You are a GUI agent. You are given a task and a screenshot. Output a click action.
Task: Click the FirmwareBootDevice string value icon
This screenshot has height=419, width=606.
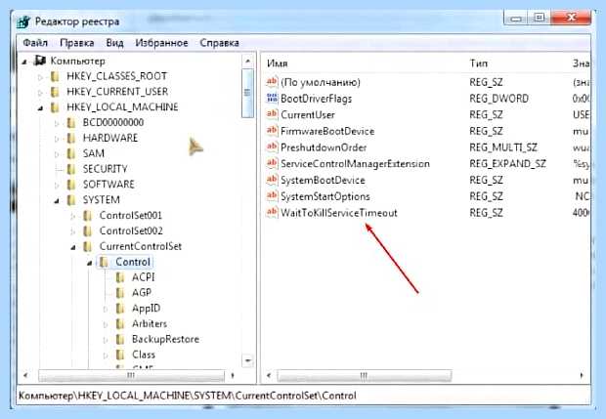[x=272, y=131]
